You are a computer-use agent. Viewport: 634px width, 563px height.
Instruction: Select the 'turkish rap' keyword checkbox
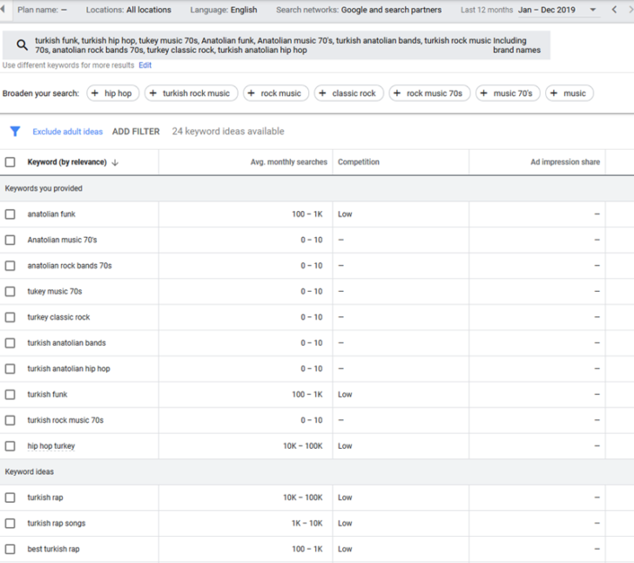pyautogui.click(x=10, y=498)
